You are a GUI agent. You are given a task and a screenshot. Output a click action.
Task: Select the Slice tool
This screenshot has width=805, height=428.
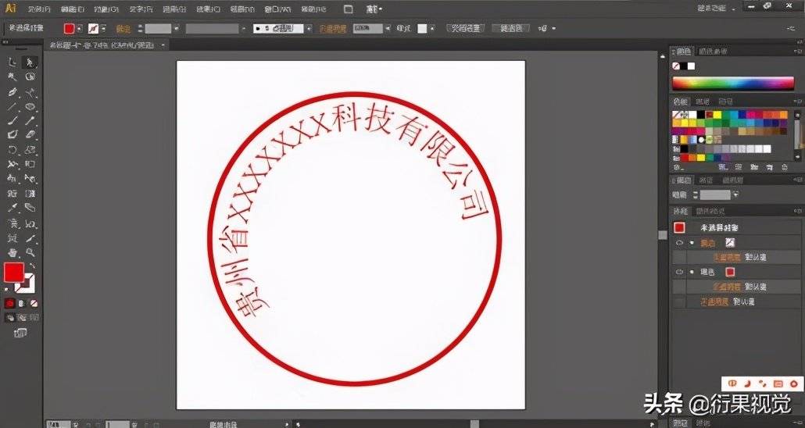(30, 238)
